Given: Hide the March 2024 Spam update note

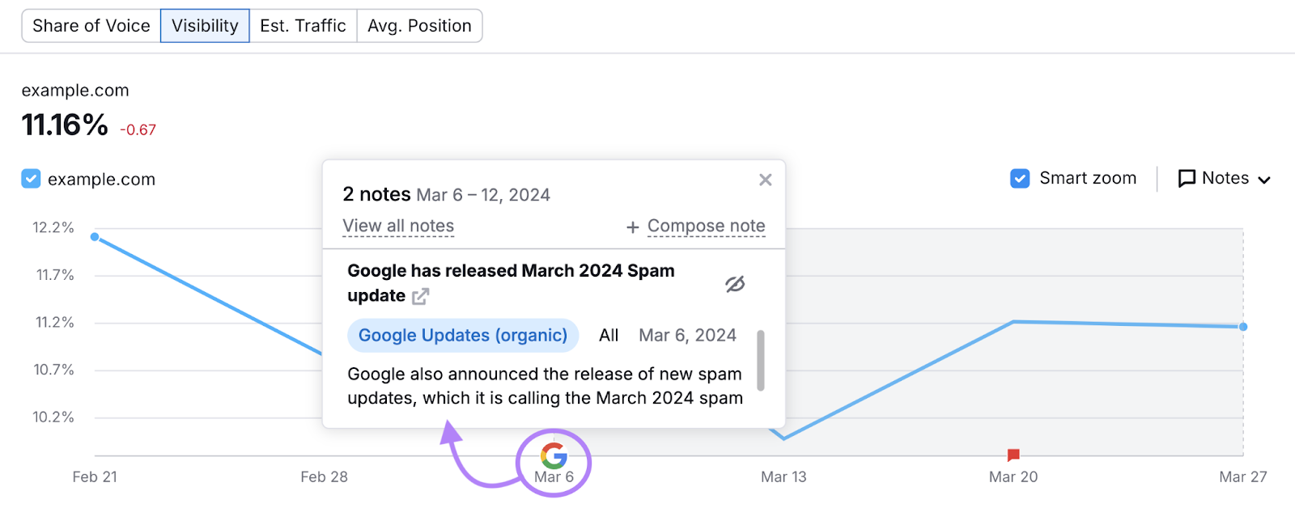Looking at the screenshot, I should pos(733,283).
